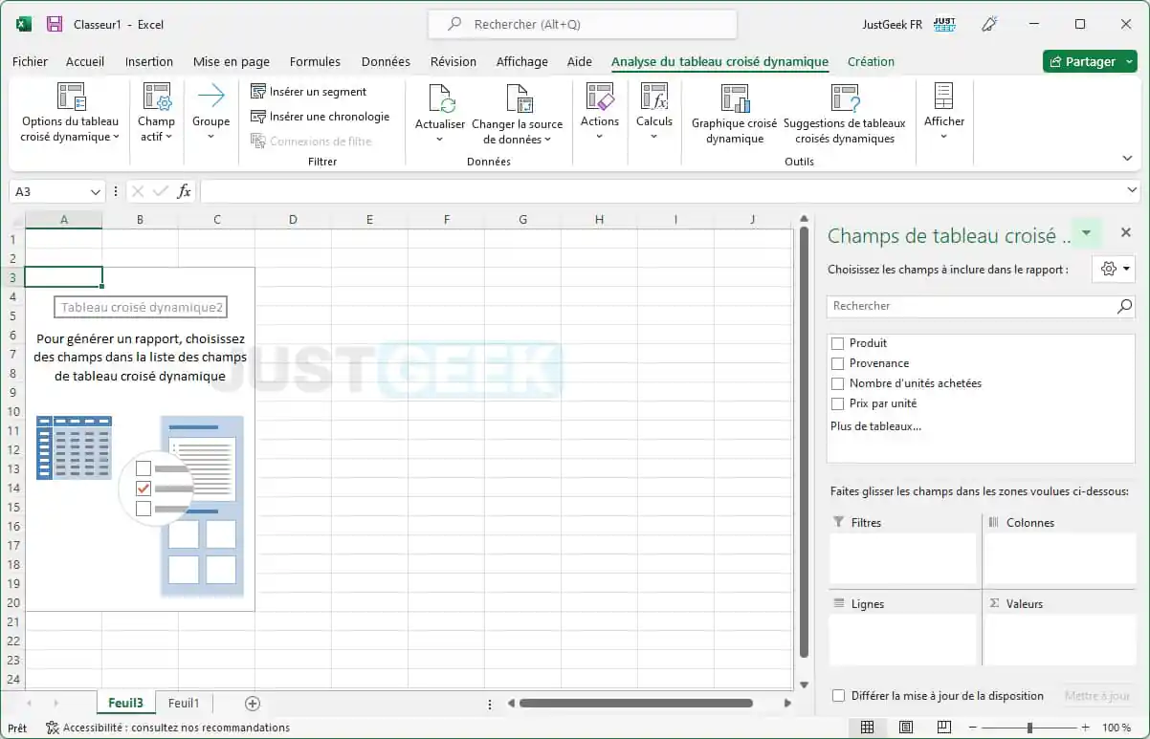Click the Partager button
Image resolution: width=1150 pixels, height=739 pixels.
click(x=1090, y=60)
